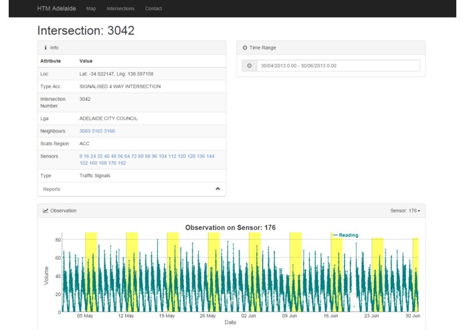Select sensor 48 link
The height and width of the screenshot is (330, 465).
pos(114,156)
